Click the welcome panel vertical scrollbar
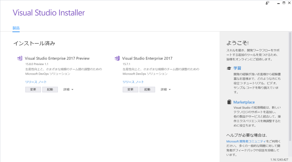Viewport: 292px width, 162px height. coord(290,87)
